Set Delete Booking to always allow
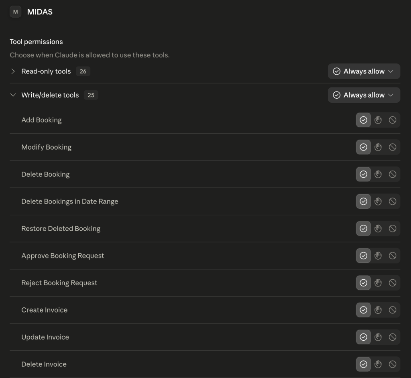This screenshot has width=411, height=378. pos(363,174)
